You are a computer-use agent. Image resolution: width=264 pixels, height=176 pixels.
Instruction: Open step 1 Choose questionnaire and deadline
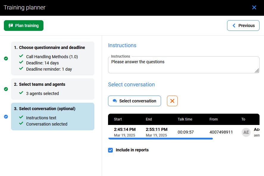52,47
